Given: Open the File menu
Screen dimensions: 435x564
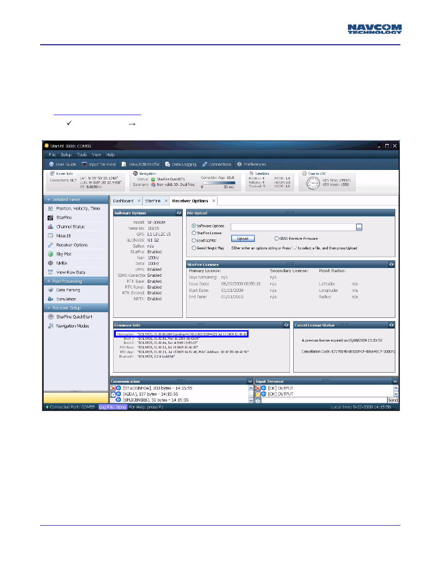Looking at the screenshot, I should click(52, 155).
